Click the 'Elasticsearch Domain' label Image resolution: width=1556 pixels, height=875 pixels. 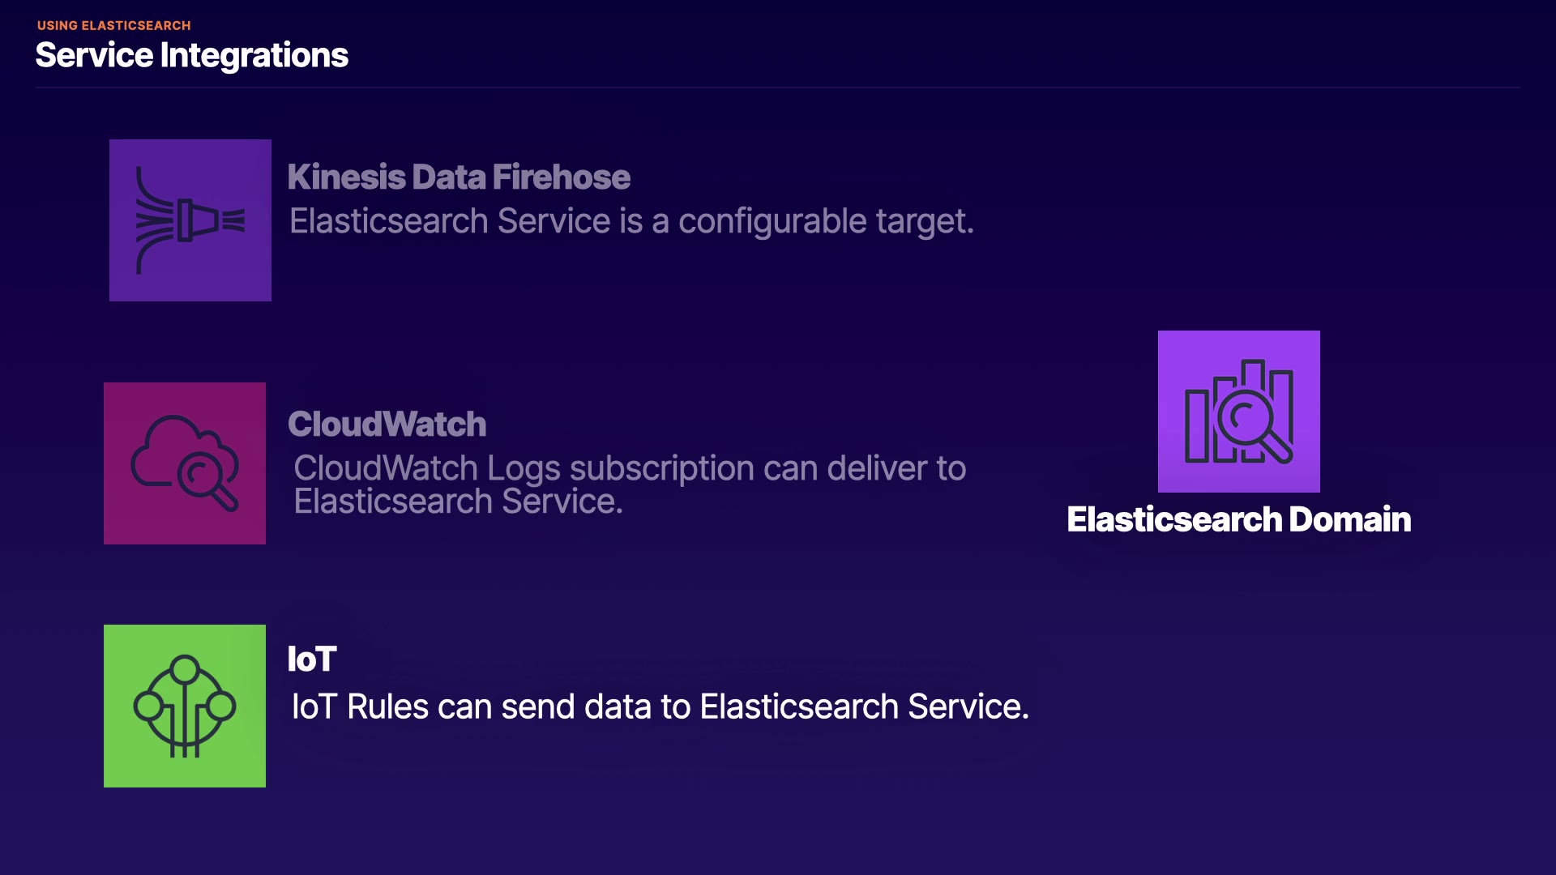[x=1238, y=519]
